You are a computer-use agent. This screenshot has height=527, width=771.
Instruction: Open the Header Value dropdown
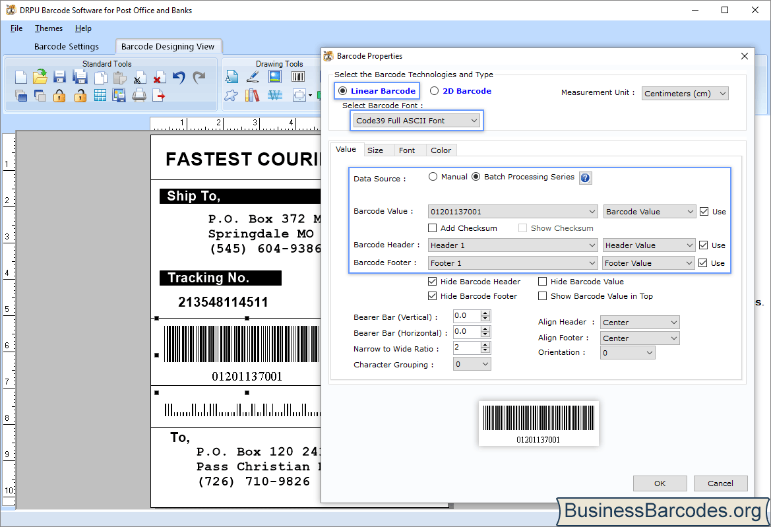pos(649,245)
